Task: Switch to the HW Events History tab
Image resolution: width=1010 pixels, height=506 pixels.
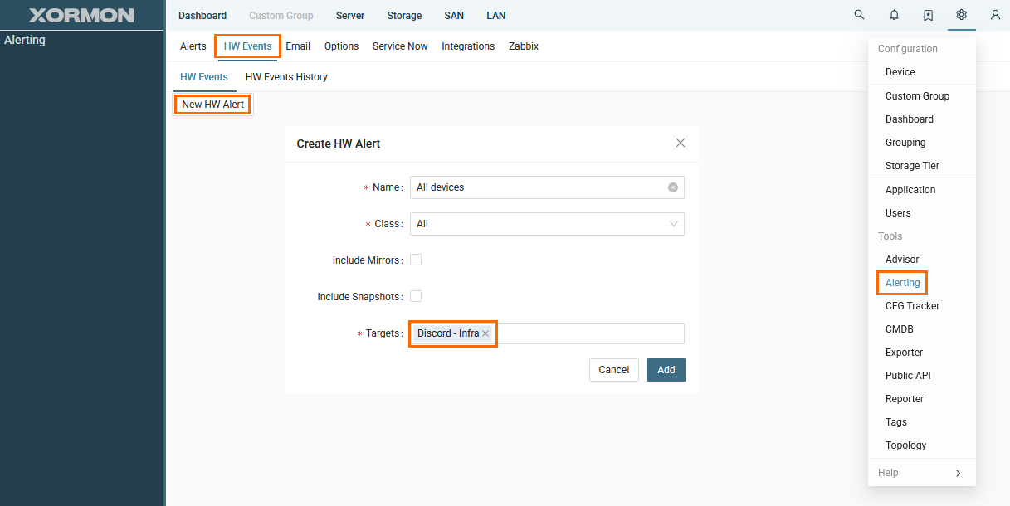Action: (x=286, y=77)
